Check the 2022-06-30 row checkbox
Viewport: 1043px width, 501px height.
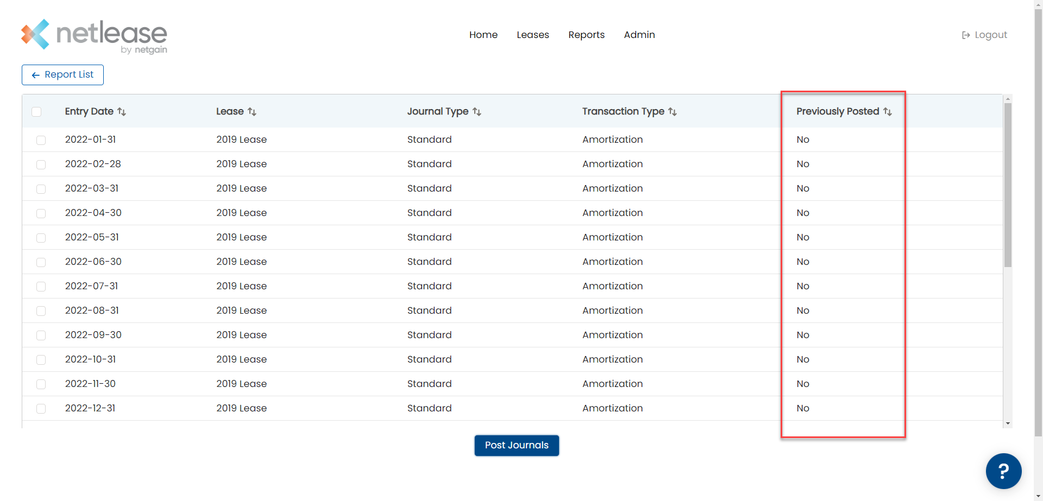click(41, 262)
